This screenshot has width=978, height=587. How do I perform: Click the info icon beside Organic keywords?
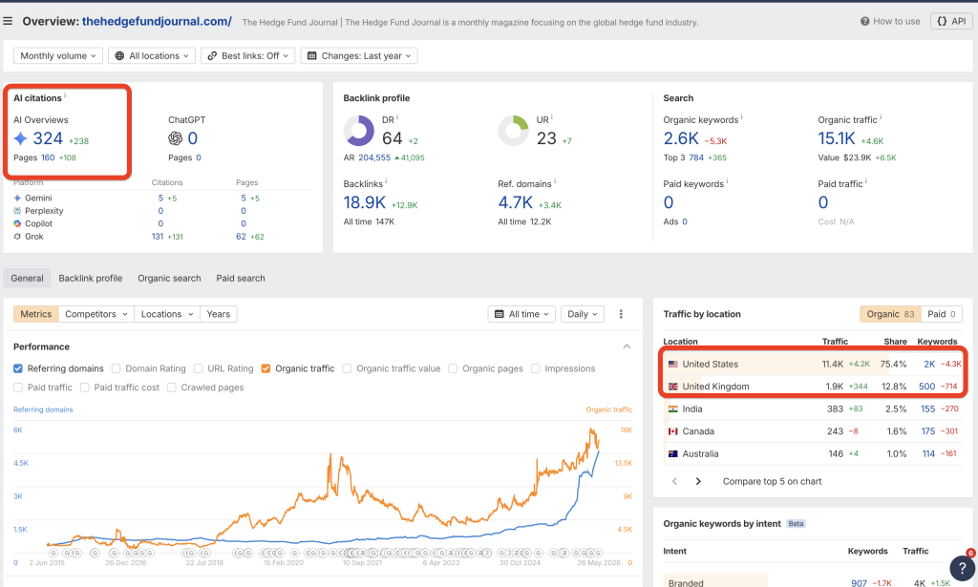pyautogui.click(x=741, y=117)
